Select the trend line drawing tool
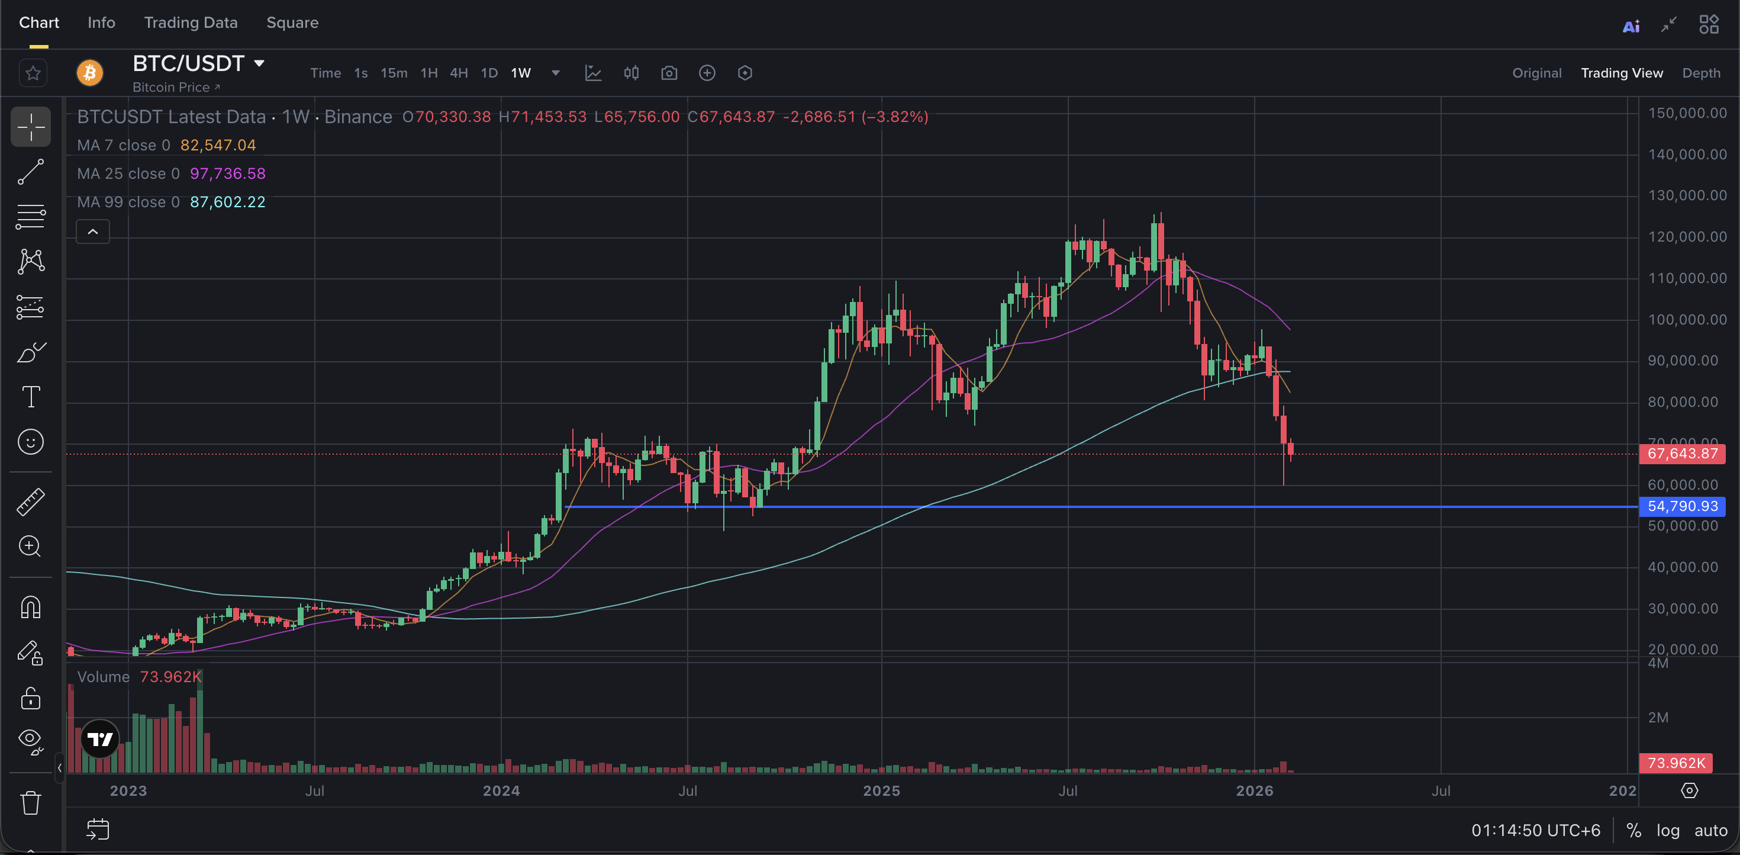The image size is (1740, 855). pyautogui.click(x=30, y=172)
